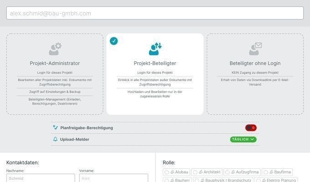Screen dimensions: 310x182
Task: Click the Projekt-Beteiligter arrows user icon
Action: click(x=155, y=49)
